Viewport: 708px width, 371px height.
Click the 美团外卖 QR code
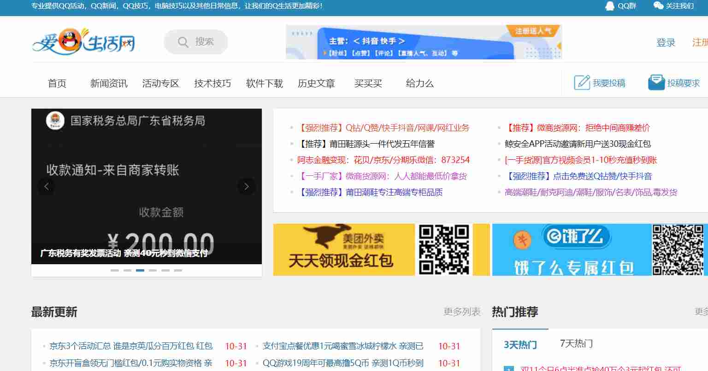(443, 249)
